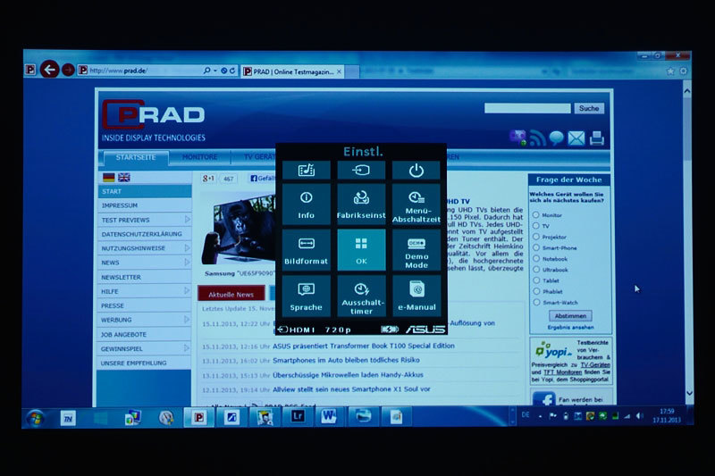Viewport: 715px width, 476px height.
Task: Open the RSS feed icon on PRAD header
Action: pyautogui.click(x=538, y=138)
